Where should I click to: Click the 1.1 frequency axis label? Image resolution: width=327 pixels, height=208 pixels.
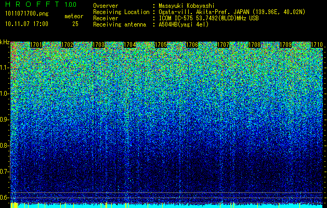tap(4, 68)
